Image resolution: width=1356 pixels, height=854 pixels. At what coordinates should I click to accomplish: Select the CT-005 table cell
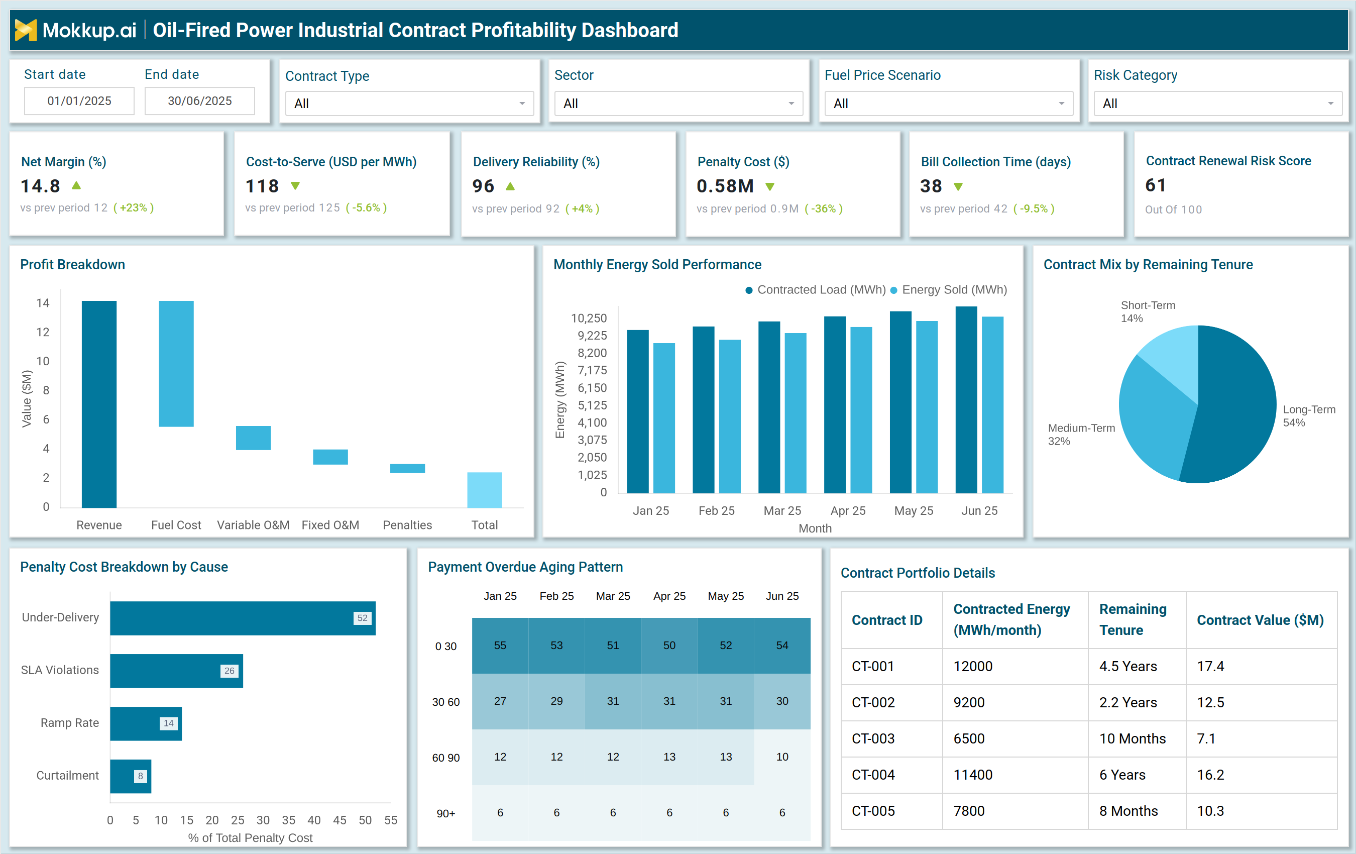pyautogui.click(x=892, y=811)
